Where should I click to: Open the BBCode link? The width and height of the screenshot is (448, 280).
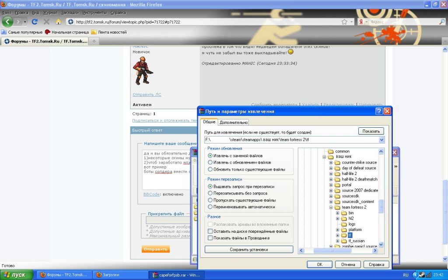[151, 194]
